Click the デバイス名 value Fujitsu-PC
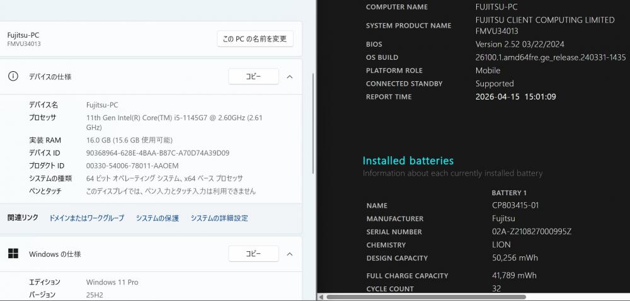Image resolution: width=630 pixels, height=301 pixels. coord(102,105)
